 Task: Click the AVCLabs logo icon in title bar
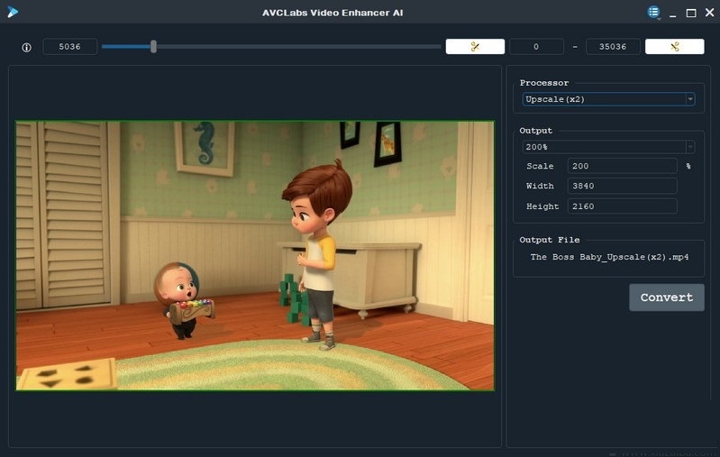(x=13, y=12)
